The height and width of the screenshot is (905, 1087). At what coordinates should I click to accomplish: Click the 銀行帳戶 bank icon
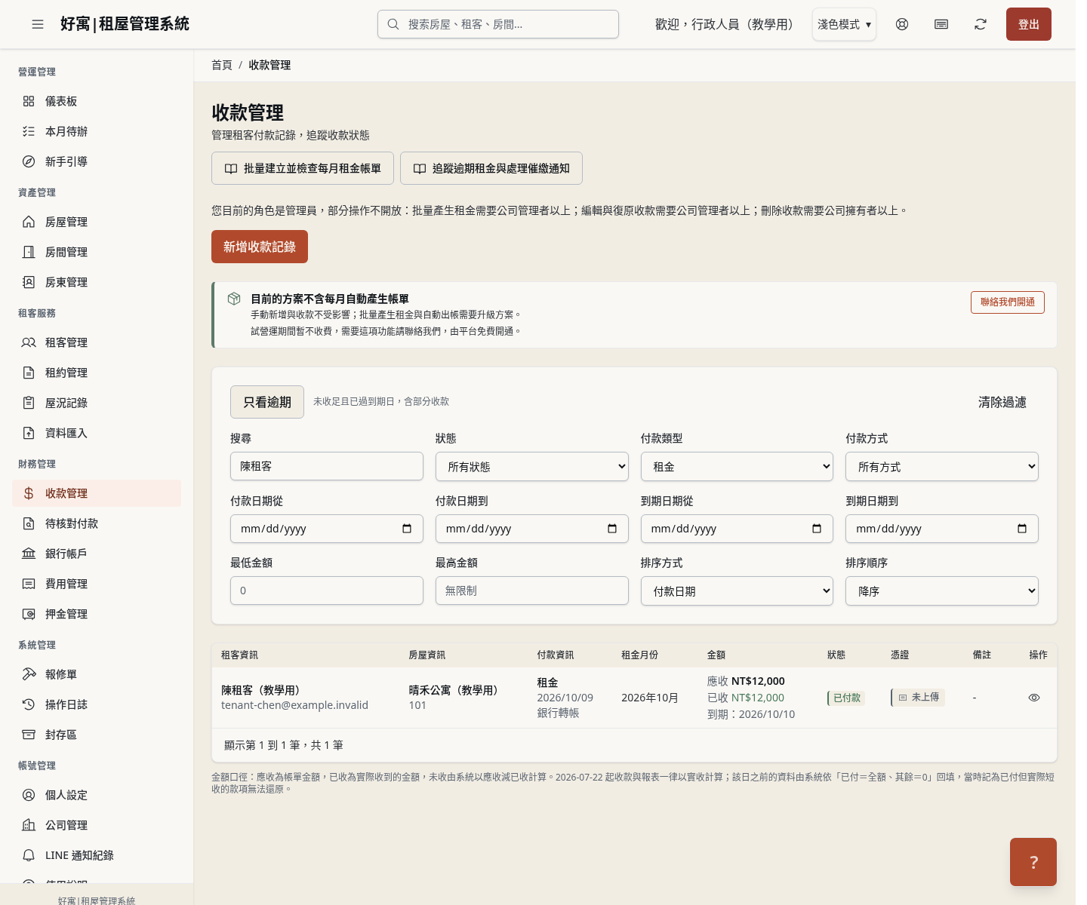(29, 554)
